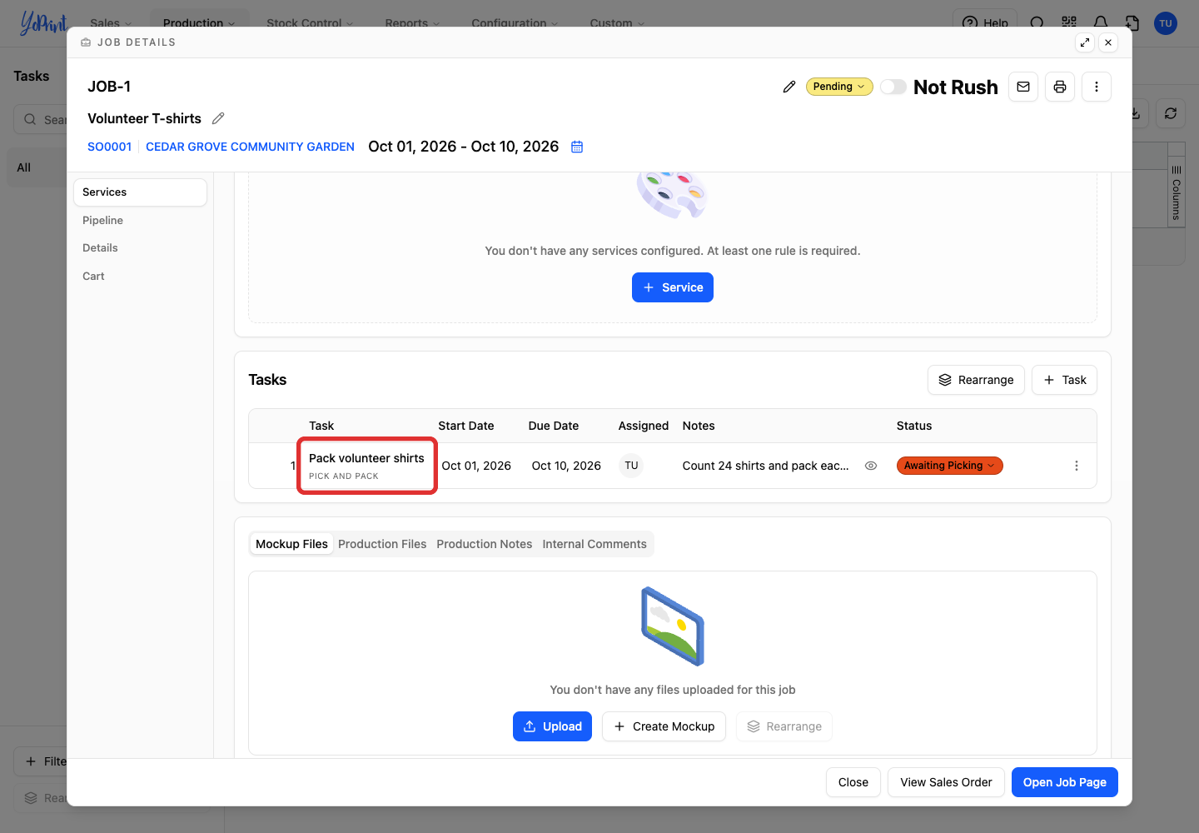Screen dimensions: 1199x833
Task: Switch to Mockup Files tab
Action: 291,544
